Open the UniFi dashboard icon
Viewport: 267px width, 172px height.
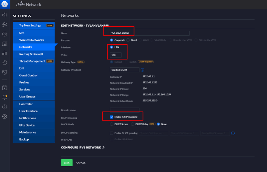(5, 15)
